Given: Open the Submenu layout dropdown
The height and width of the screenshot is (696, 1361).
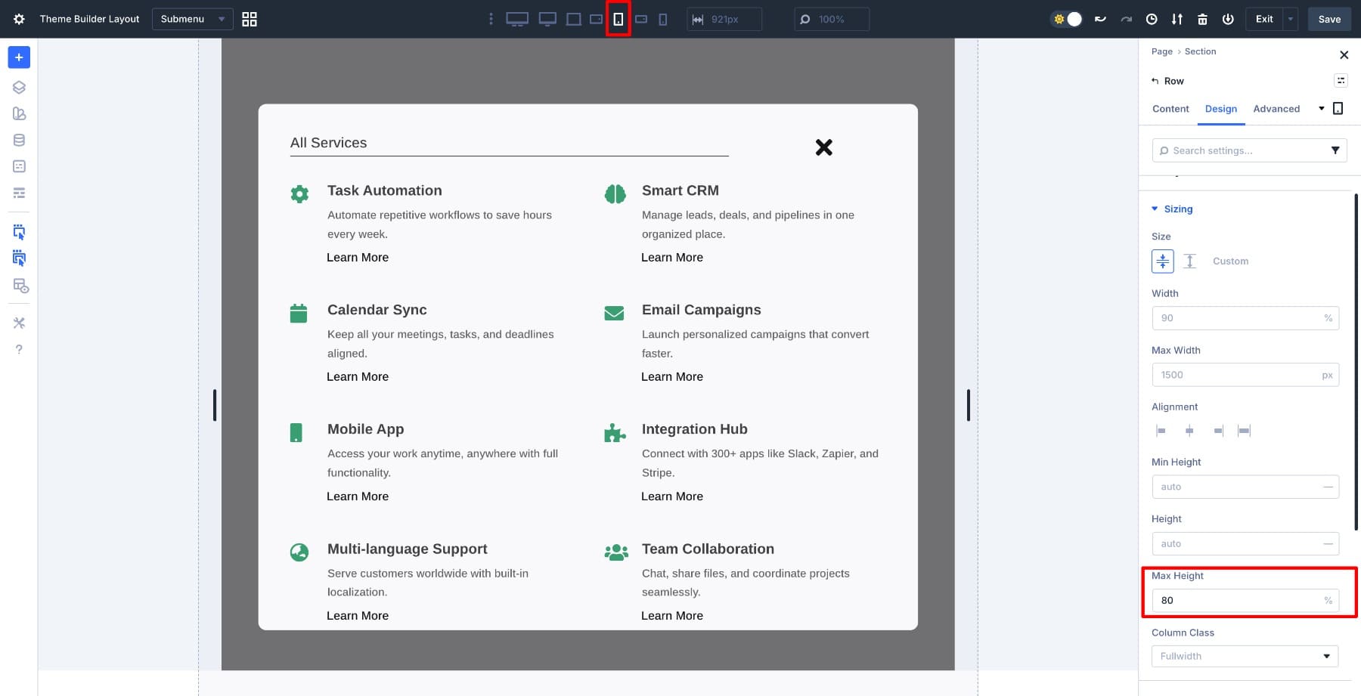Looking at the screenshot, I should [x=192, y=19].
